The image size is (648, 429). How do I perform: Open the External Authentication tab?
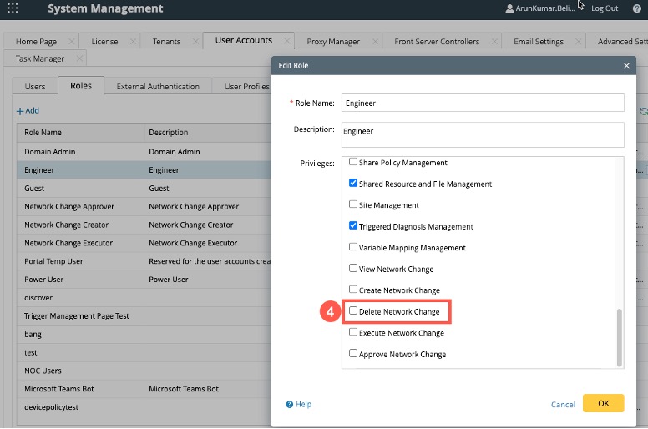point(158,86)
